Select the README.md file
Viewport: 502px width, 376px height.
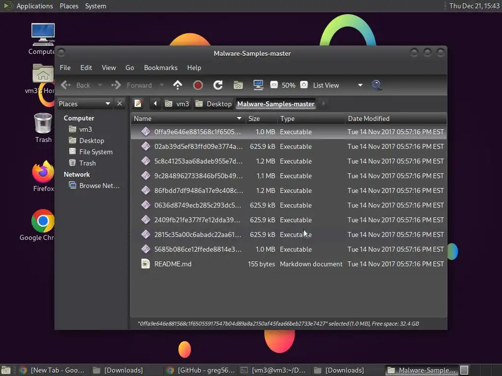(289, 264)
